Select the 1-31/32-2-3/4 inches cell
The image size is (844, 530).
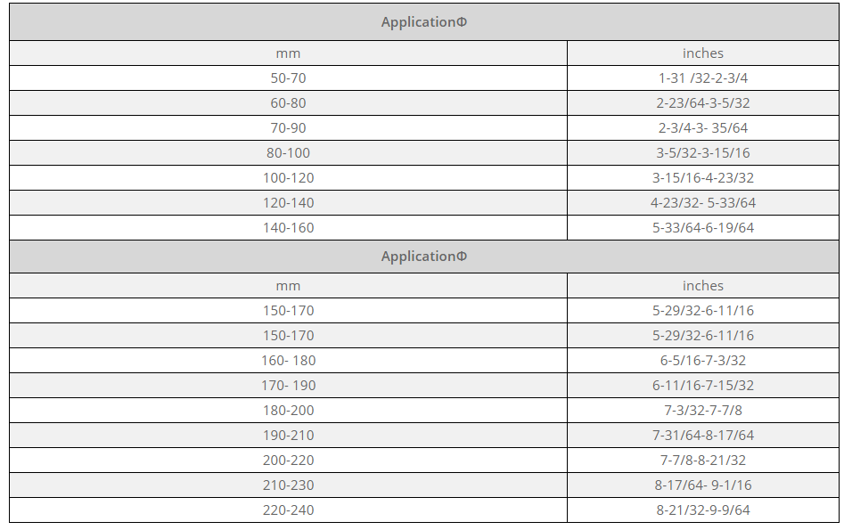(703, 78)
